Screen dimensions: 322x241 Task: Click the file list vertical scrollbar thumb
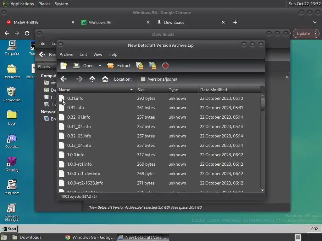(x=263, y=104)
